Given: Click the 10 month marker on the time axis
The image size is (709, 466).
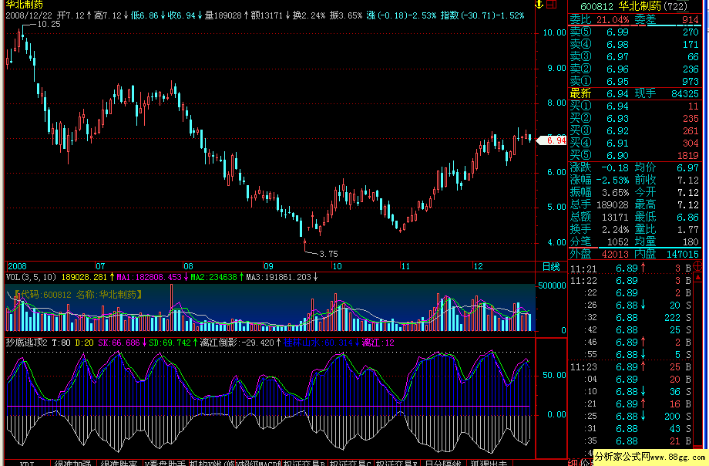Looking at the screenshot, I should click(337, 266).
